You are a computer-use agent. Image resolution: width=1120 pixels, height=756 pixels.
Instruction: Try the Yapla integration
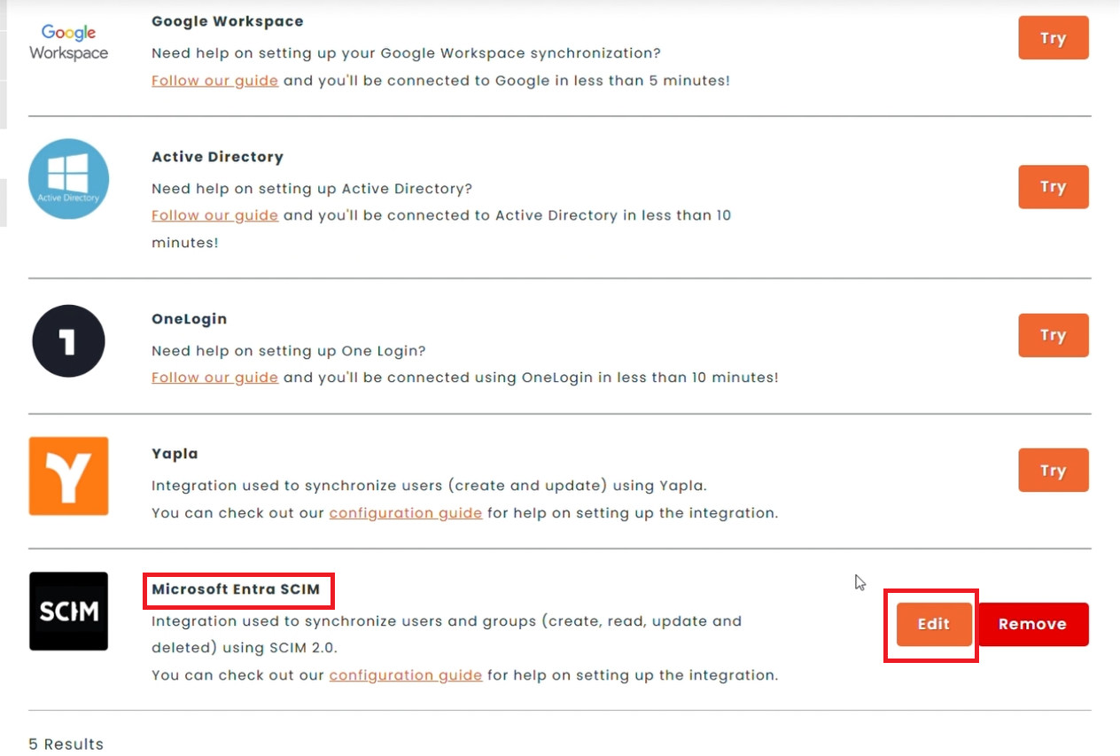click(x=1053, y=470)
